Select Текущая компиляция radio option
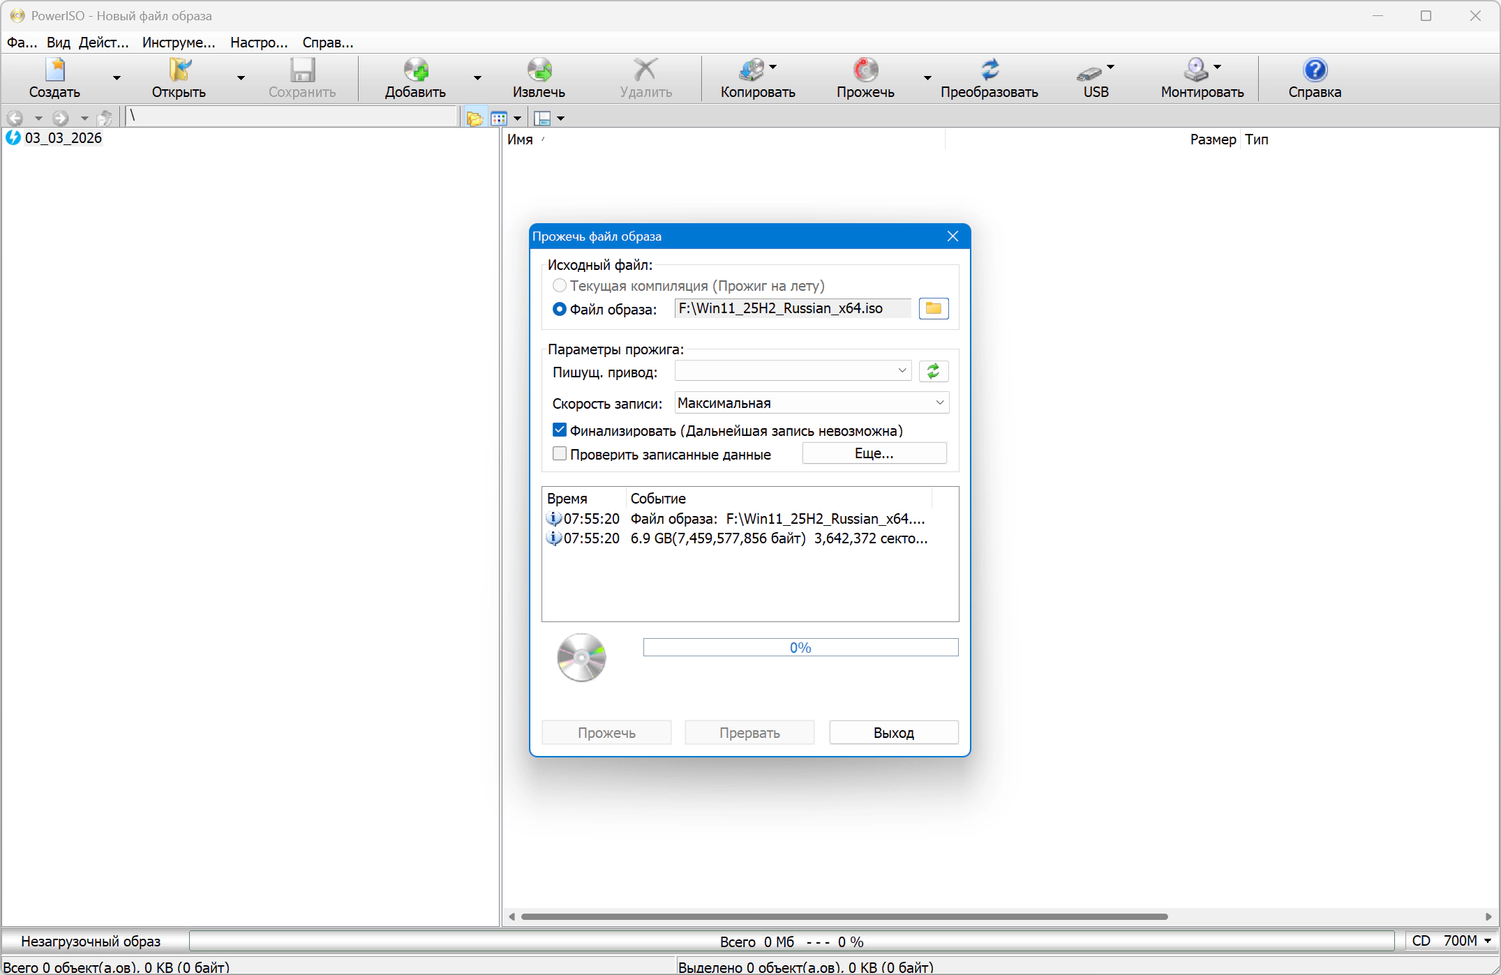Image resolution: width=1501 pixels, height=975 pixels. [x=559, y=286]
